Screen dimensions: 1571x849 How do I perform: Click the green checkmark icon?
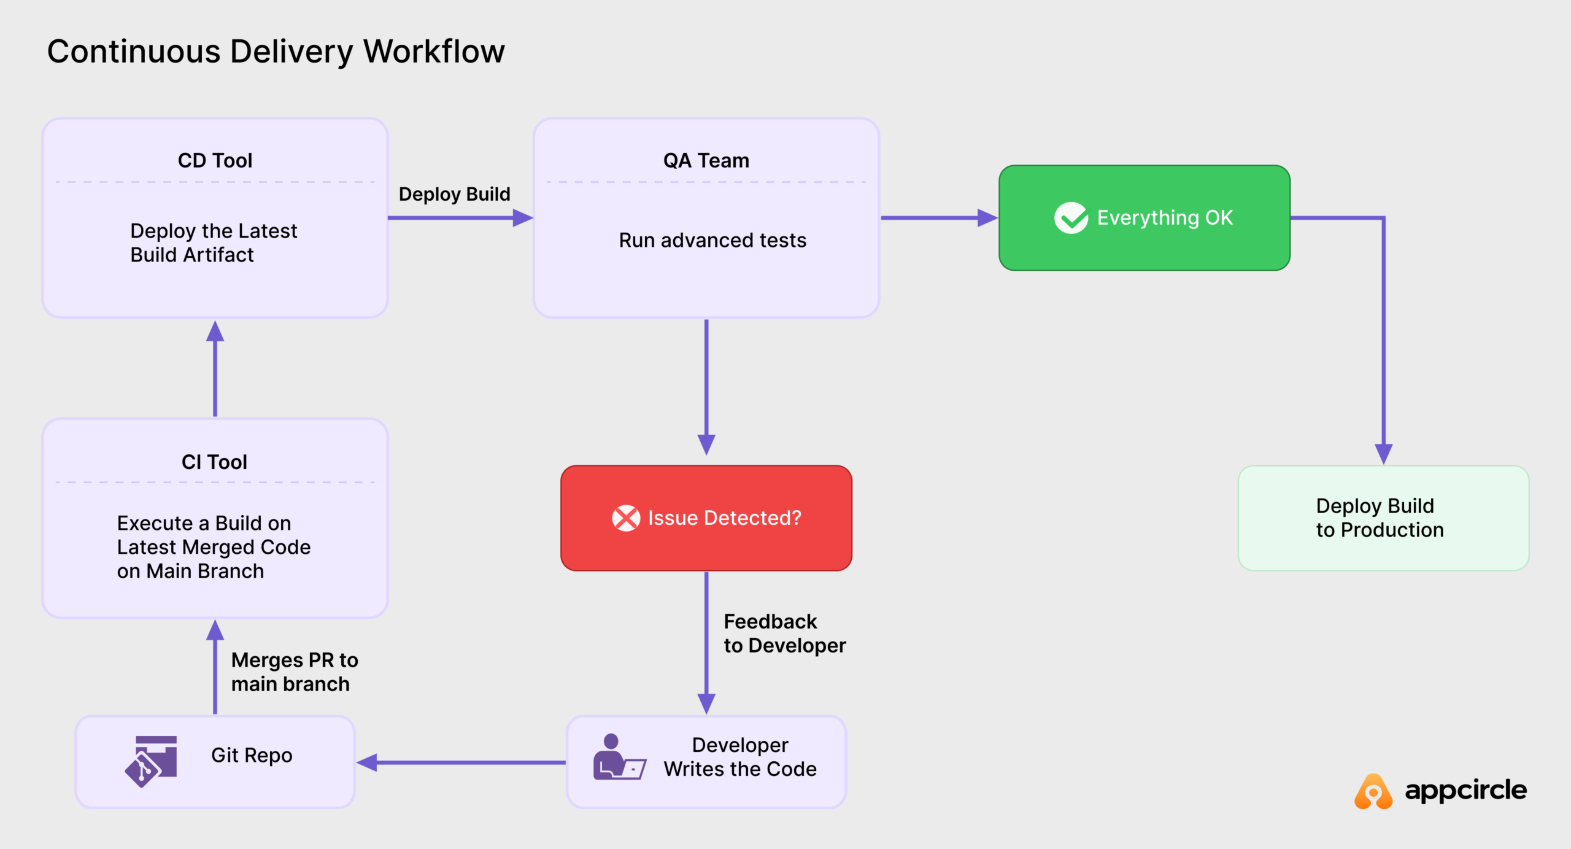coord(1071,218)
